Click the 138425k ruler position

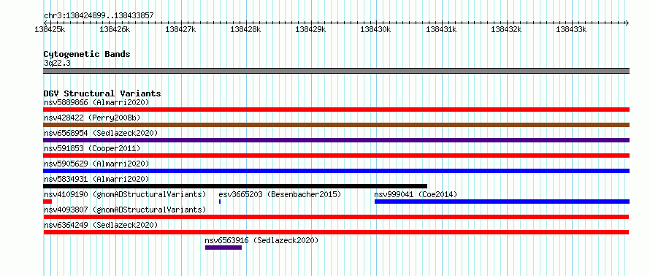click(x=50, y=29)
